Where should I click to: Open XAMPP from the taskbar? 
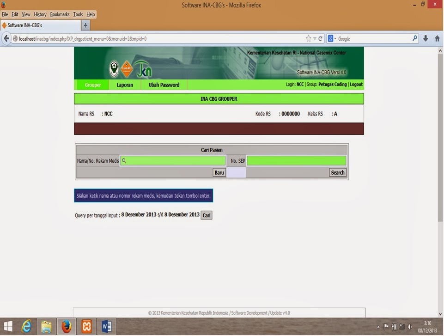[87, 327]
